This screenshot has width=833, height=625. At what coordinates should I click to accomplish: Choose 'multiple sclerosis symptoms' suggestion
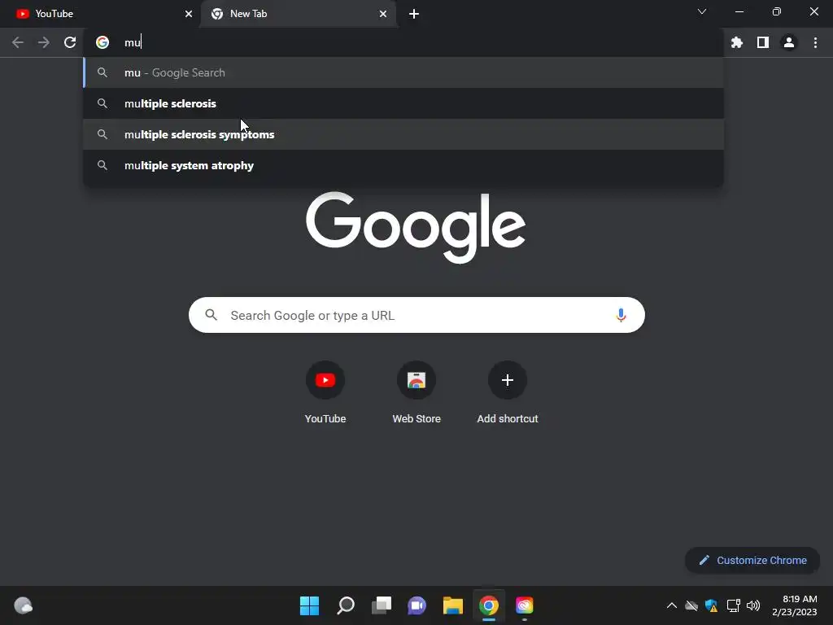[x=403, y=134]
